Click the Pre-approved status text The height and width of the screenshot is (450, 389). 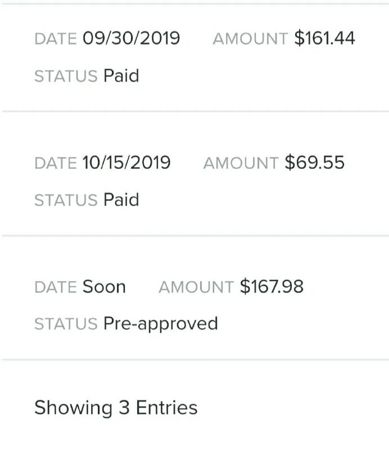click(160, 323)
